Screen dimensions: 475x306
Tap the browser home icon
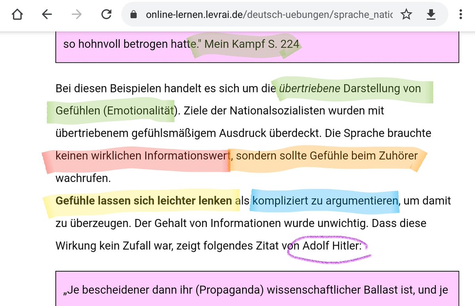(17, 15)
